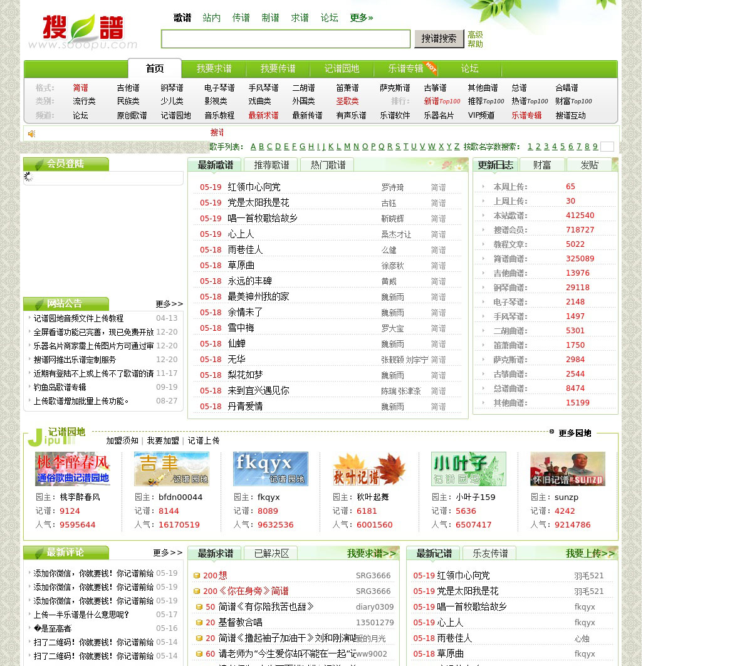Screen dimensions: 752x666
Task: Click the 搜谱 logo image
Action: 82,33
